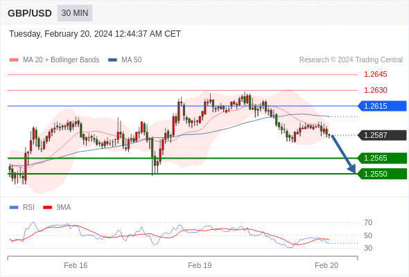The height and width of the screenshot is (277, 409).
Task: Select the black 1.2587 current price tag
Action: pyautogui.click(x=382, y=135)
